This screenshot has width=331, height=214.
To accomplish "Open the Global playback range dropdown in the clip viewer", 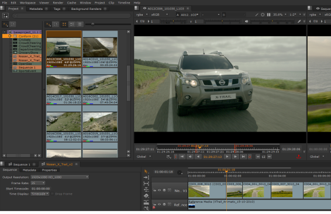I will (x=143, y=157).
